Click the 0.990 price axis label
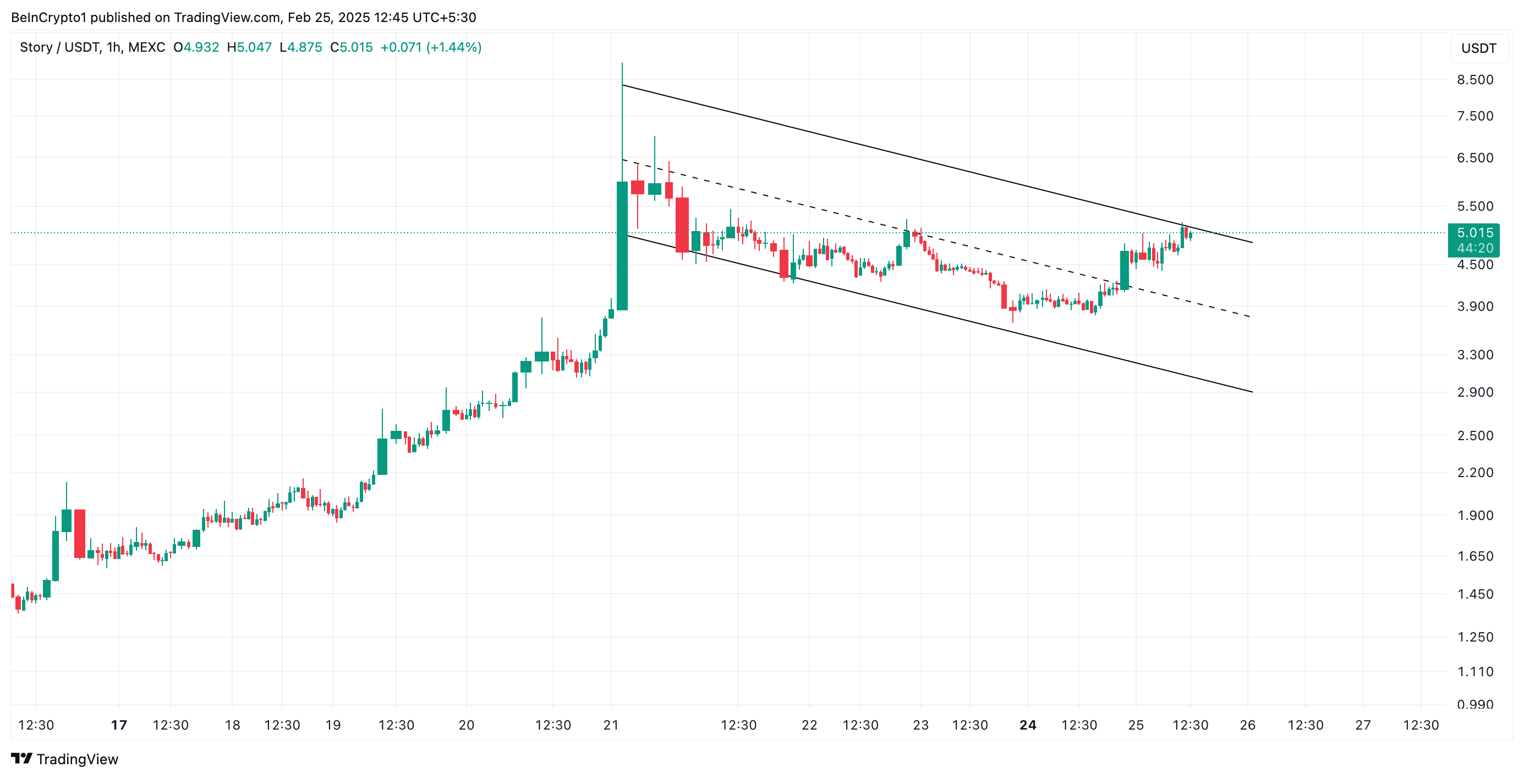Viewport: 1524px width, 778px height. point(1475,704)
